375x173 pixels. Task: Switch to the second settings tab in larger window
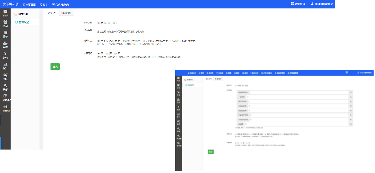[x=66, y=13]
